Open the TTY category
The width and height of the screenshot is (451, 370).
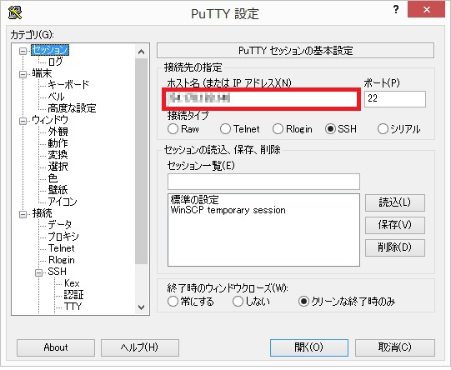73,307
